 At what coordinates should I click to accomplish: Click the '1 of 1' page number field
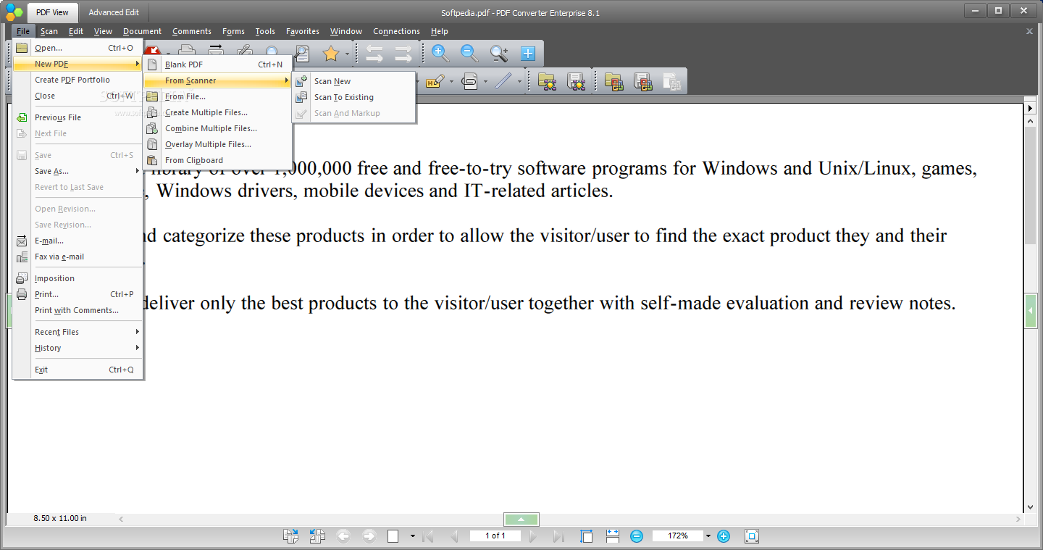(495, 536)
